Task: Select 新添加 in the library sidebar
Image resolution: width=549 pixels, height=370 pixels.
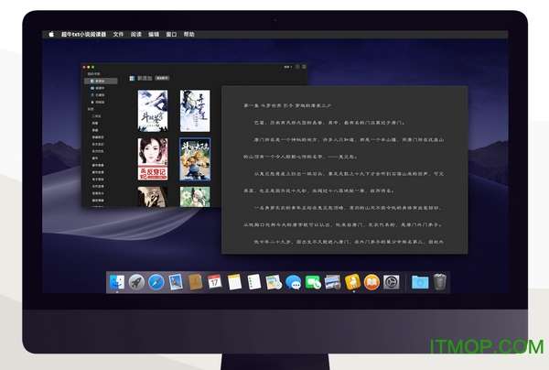Action: coord(99,81)
